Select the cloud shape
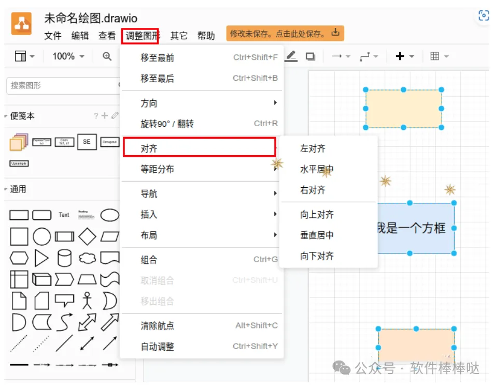The height and width of the screenshot is (388, 495). (87, 258)
